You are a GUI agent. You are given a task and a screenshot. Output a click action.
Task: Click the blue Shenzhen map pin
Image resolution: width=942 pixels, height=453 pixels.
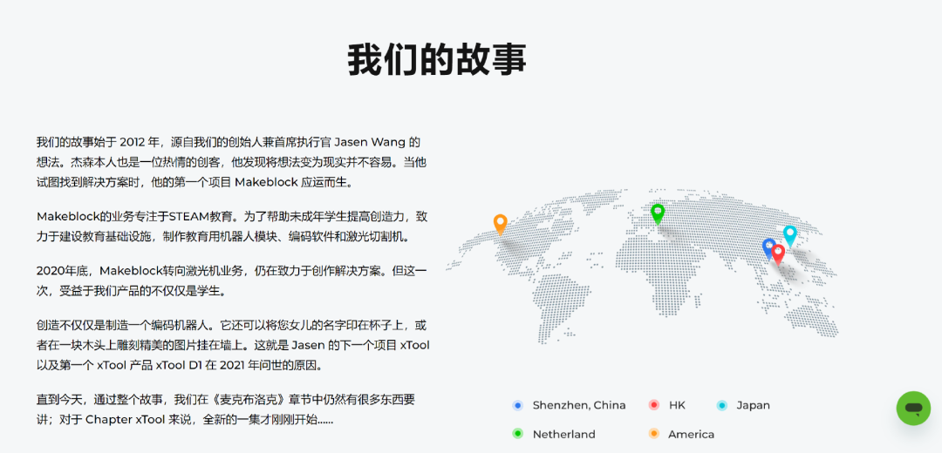pyautogui.click(x=768, y=247)
